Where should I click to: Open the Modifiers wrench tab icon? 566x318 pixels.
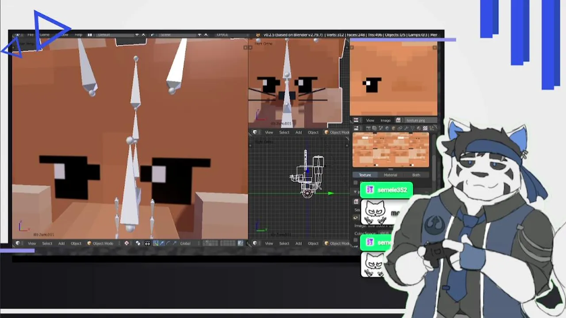(406, 128)
